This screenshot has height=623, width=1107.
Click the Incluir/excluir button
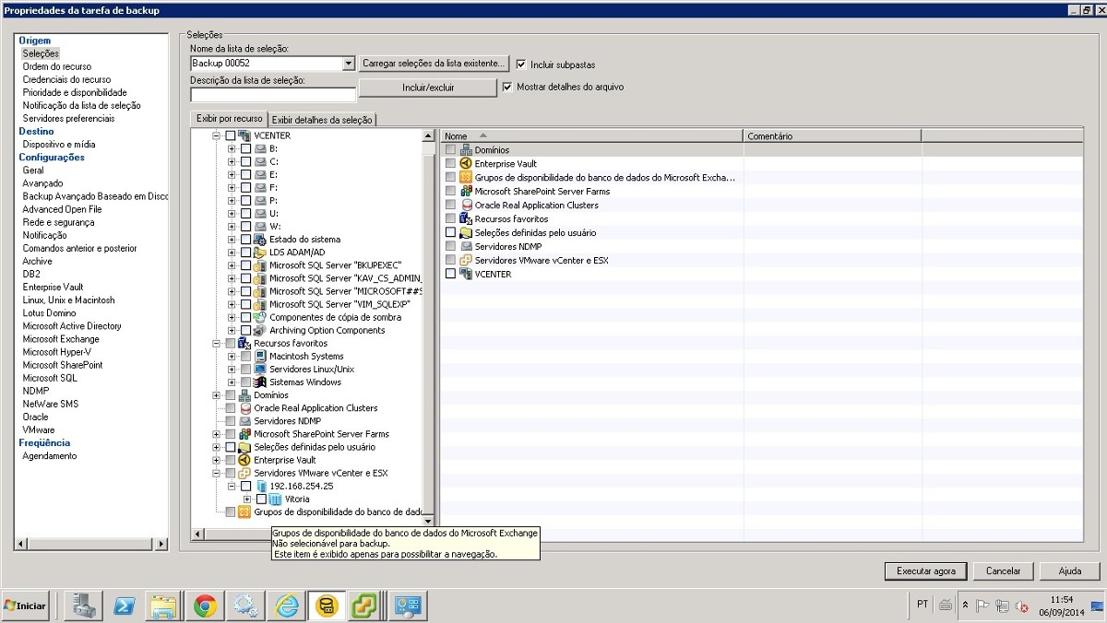click(428, 88)
